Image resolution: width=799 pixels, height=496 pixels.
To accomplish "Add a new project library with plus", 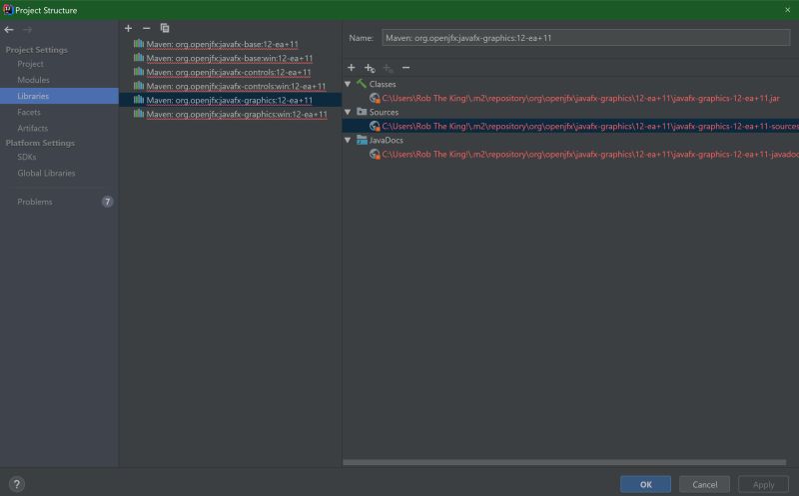I will (x=129, y=28).
